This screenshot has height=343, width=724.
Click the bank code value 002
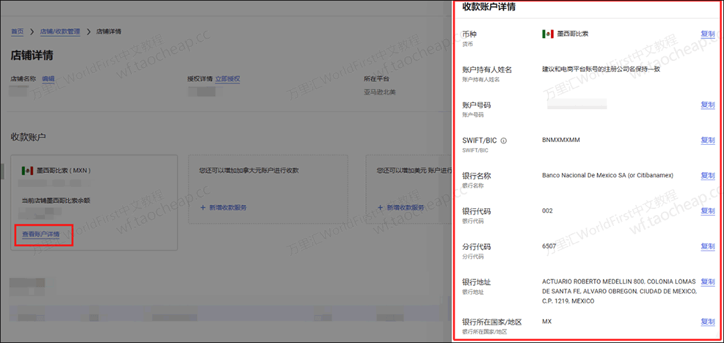(x=548, y=210)
